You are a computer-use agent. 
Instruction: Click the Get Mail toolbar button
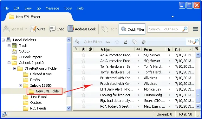tap(13, 29)
